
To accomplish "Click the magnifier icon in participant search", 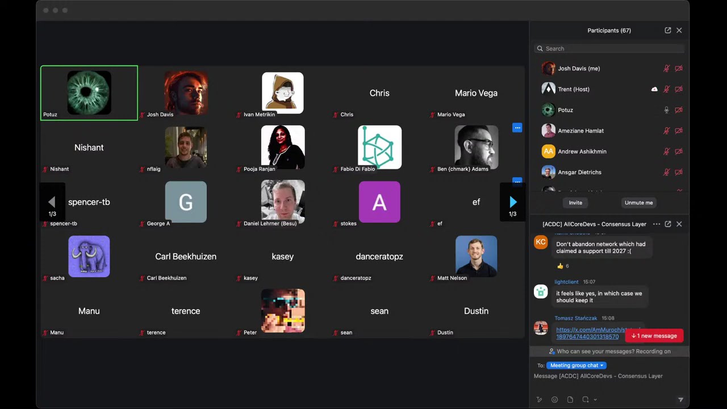I will pyautogui.click(x=540, y=48).
